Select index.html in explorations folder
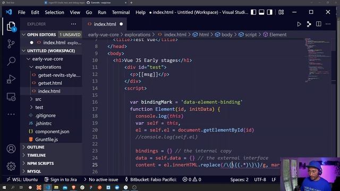This screenshot has width=340, height=191. (x=52, y=91)
